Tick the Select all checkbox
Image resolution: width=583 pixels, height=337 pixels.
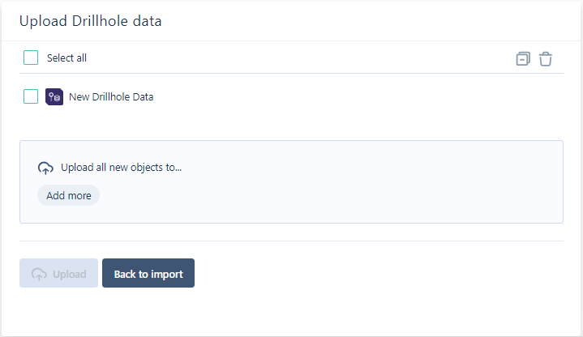click(31, 58)
